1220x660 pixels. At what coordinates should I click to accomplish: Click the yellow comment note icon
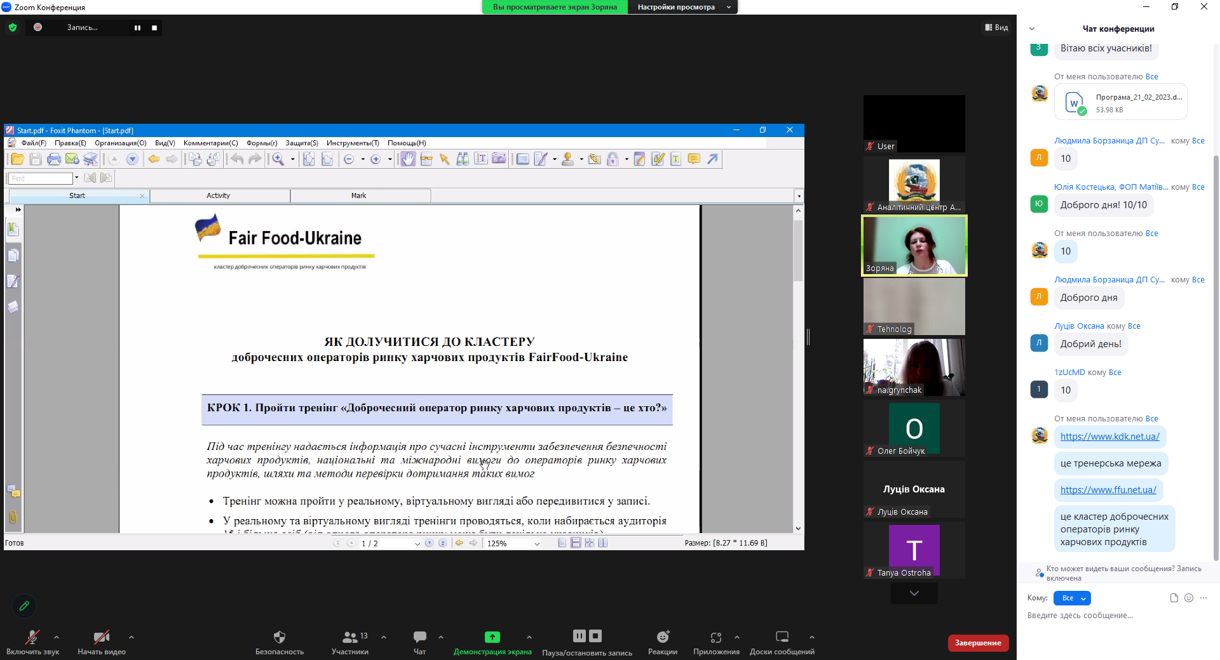(694, 159)
